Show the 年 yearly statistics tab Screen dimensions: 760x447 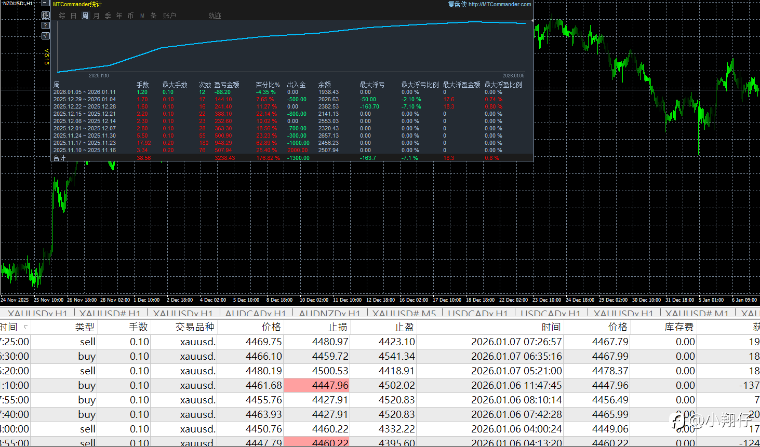pos(119,16)
